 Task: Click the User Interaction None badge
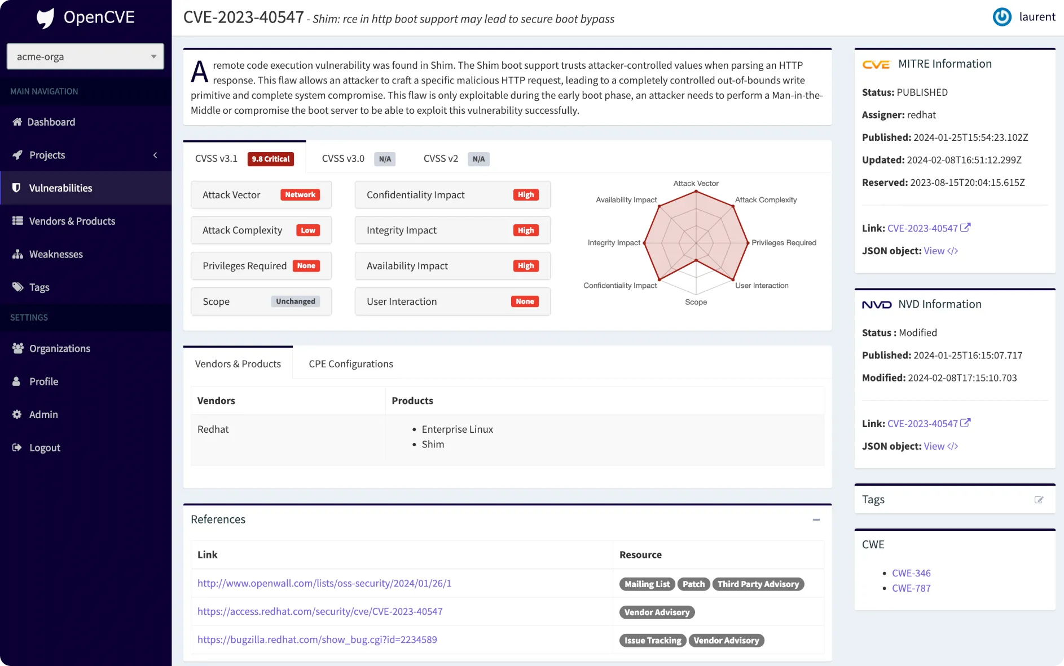pyautogui.click(x=525, y=301)
